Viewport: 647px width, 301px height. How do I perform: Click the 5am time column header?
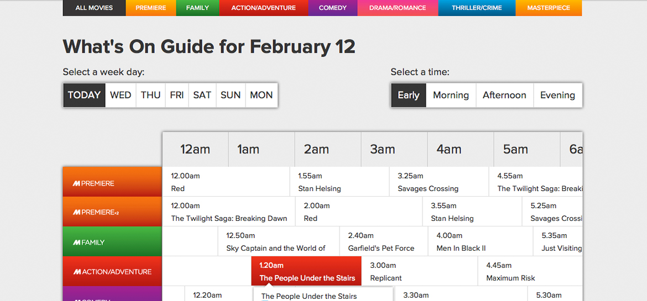(x=527, y=149)
